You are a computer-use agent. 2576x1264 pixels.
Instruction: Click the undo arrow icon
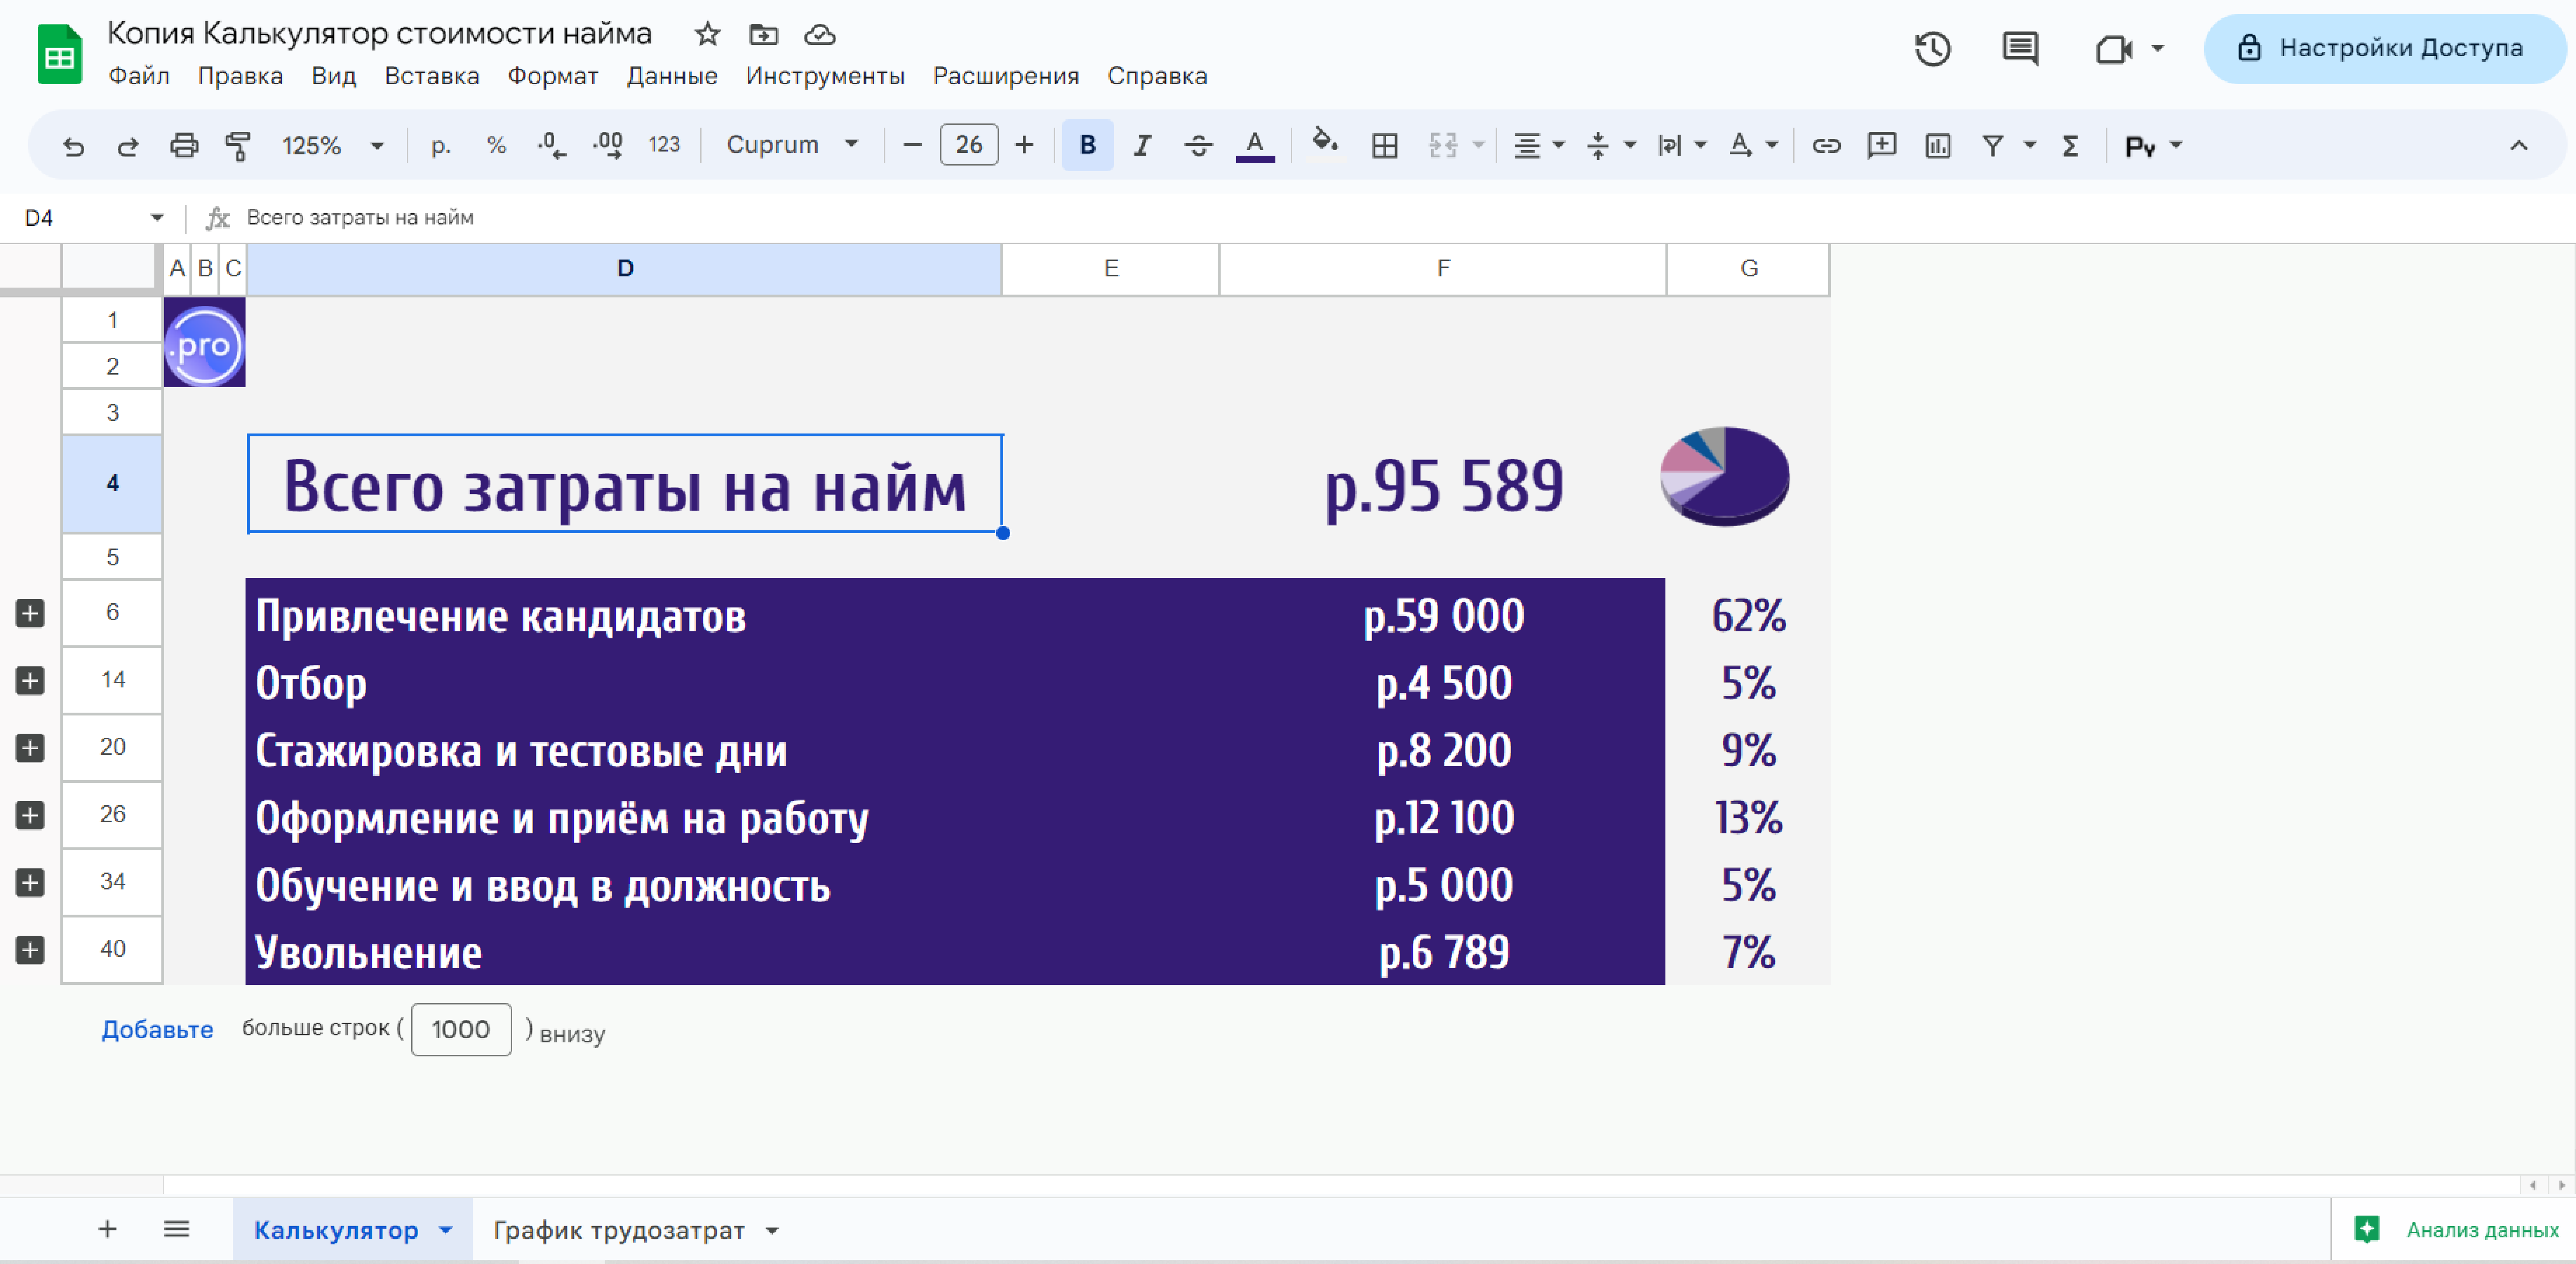tap(73, 146)
